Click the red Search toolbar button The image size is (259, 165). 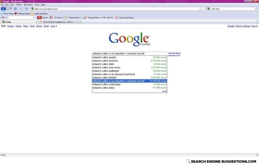pos(42,18)
